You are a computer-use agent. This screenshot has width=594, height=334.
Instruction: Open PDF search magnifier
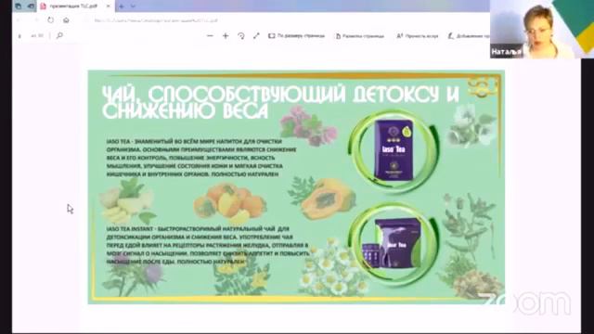pyautogui.click(x=59, y=35)
